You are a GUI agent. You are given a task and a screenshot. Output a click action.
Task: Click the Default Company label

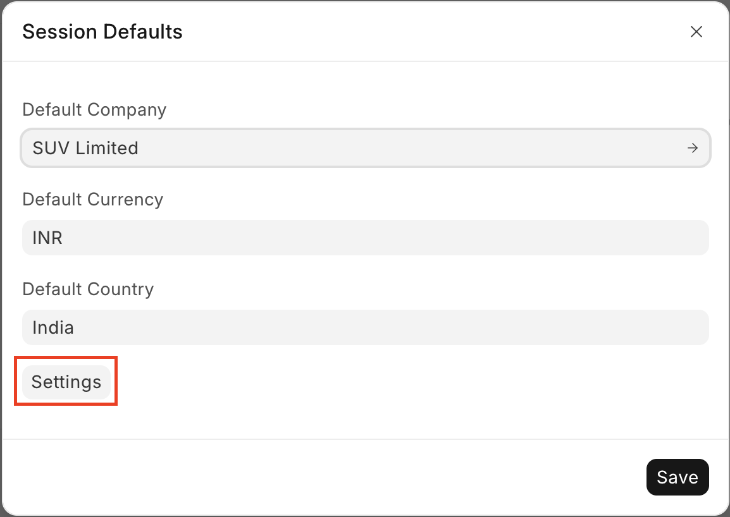[x=94, y=109]
